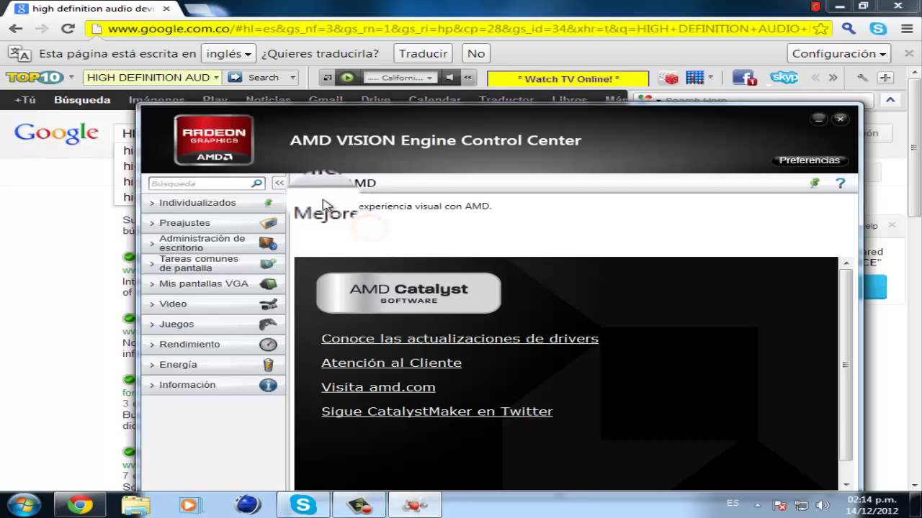The width and height of the screenshot is (922, 518).
Task: Click the Rendimiento gauge icon
Action: [x=268, y=345]
